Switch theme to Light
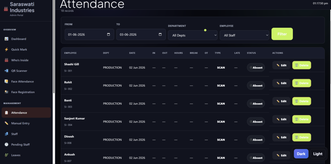 coord(318,154)
